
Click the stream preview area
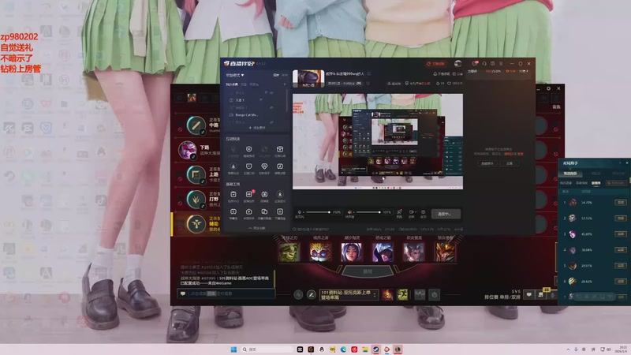pos(378,141)
